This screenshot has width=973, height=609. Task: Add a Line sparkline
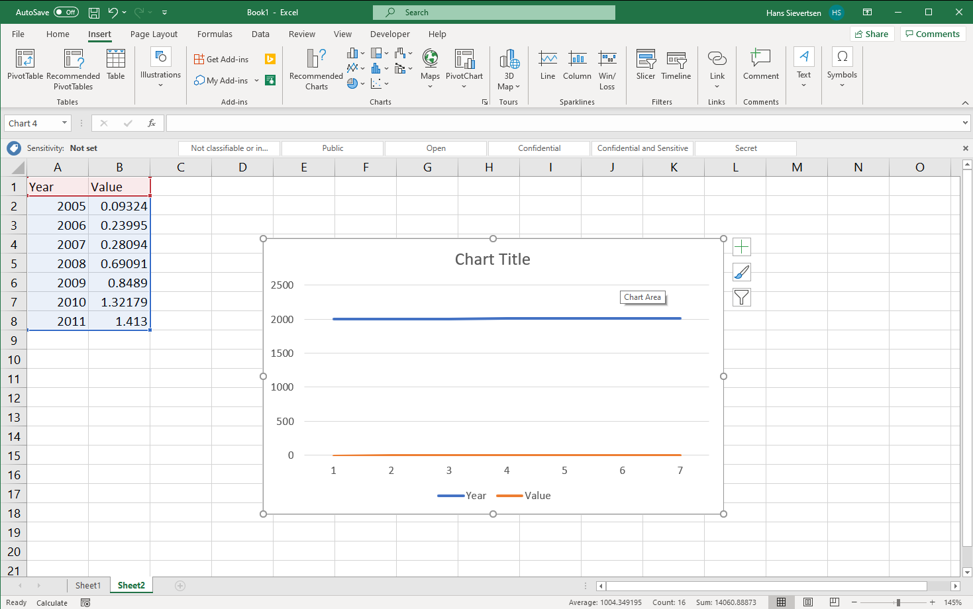click(548, 65)
